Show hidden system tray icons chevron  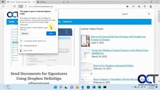click(x=132, y=87)
